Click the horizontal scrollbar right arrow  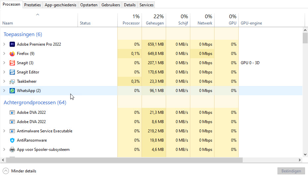click(300, 160)
